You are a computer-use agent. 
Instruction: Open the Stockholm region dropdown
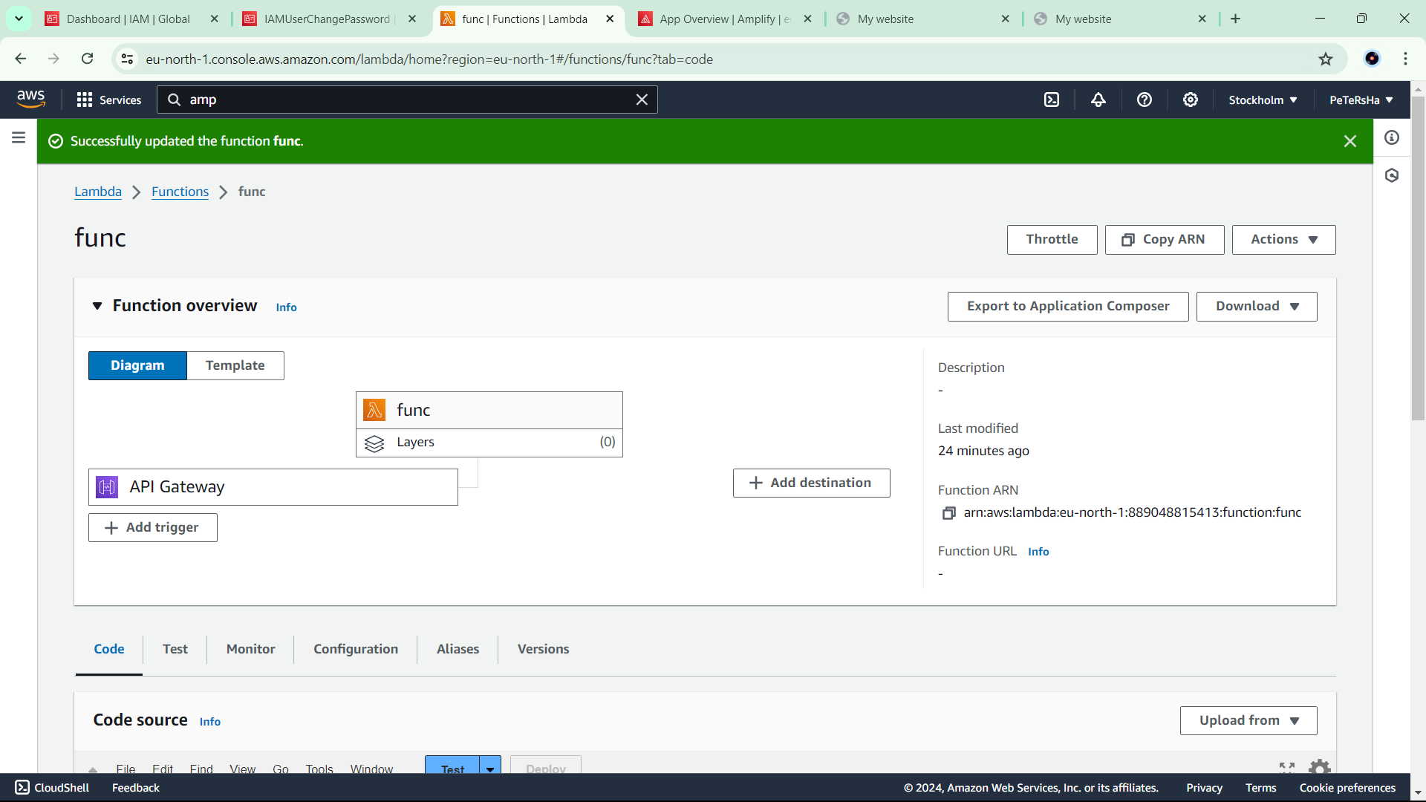(x=1263, y=100)
